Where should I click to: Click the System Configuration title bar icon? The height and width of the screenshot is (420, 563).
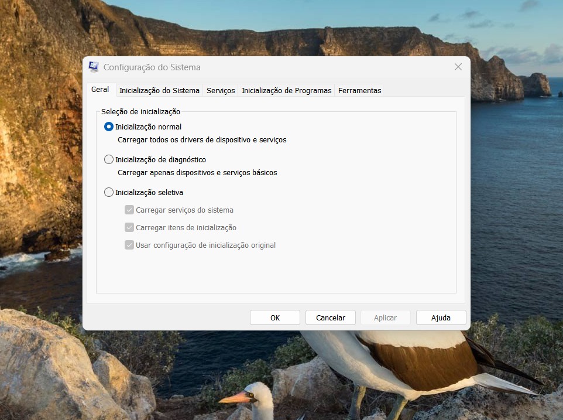tap(94, 67)
